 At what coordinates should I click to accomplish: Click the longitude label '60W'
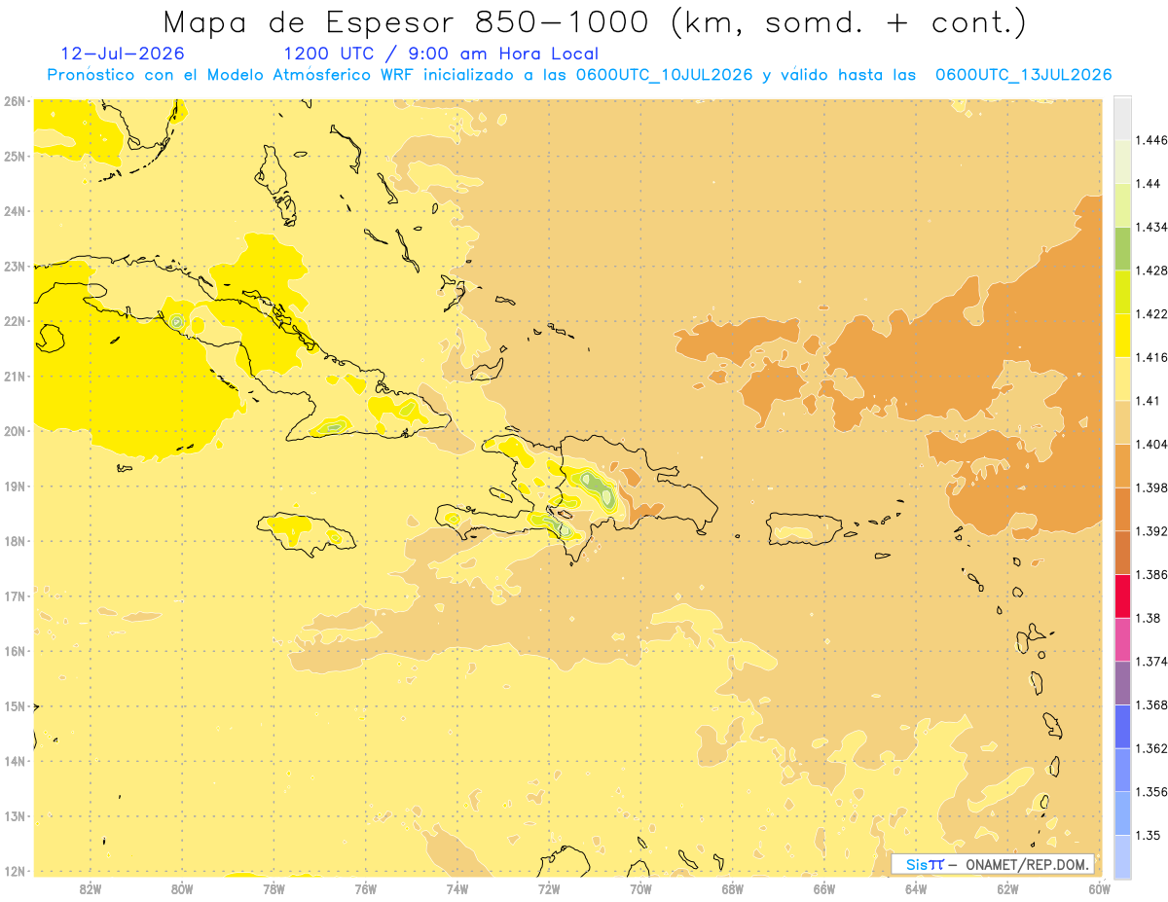click(x=1100, y=888)
